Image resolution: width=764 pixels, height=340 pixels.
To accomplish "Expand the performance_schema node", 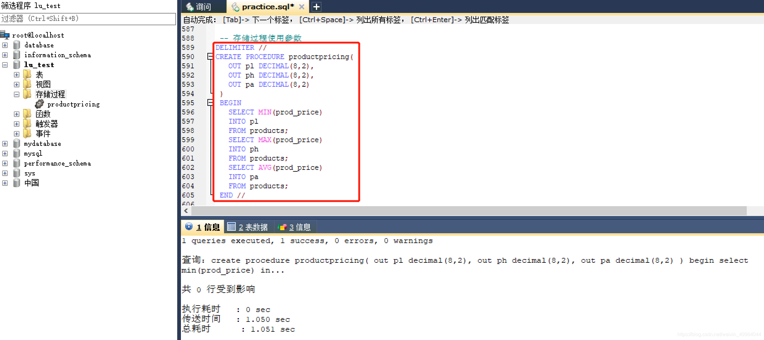I will click(5, 163).
